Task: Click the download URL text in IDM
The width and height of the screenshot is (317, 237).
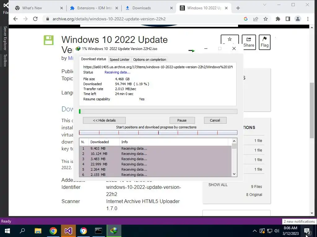Action: tap(158, 67)
